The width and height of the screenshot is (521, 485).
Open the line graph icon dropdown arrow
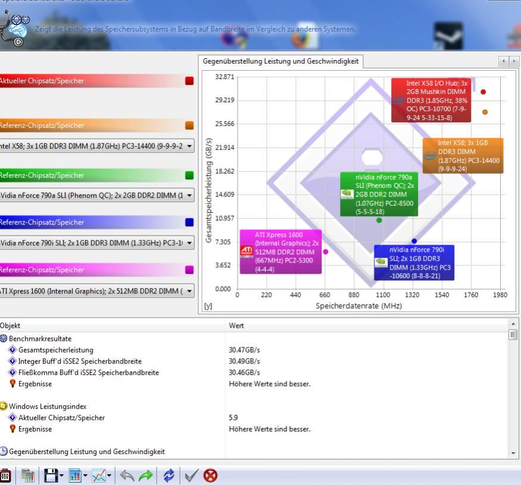click(x=109, y=475)
